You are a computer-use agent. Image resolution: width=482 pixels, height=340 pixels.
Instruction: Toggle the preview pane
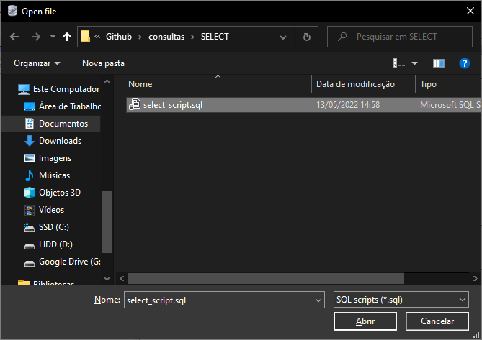pos(438,63)
